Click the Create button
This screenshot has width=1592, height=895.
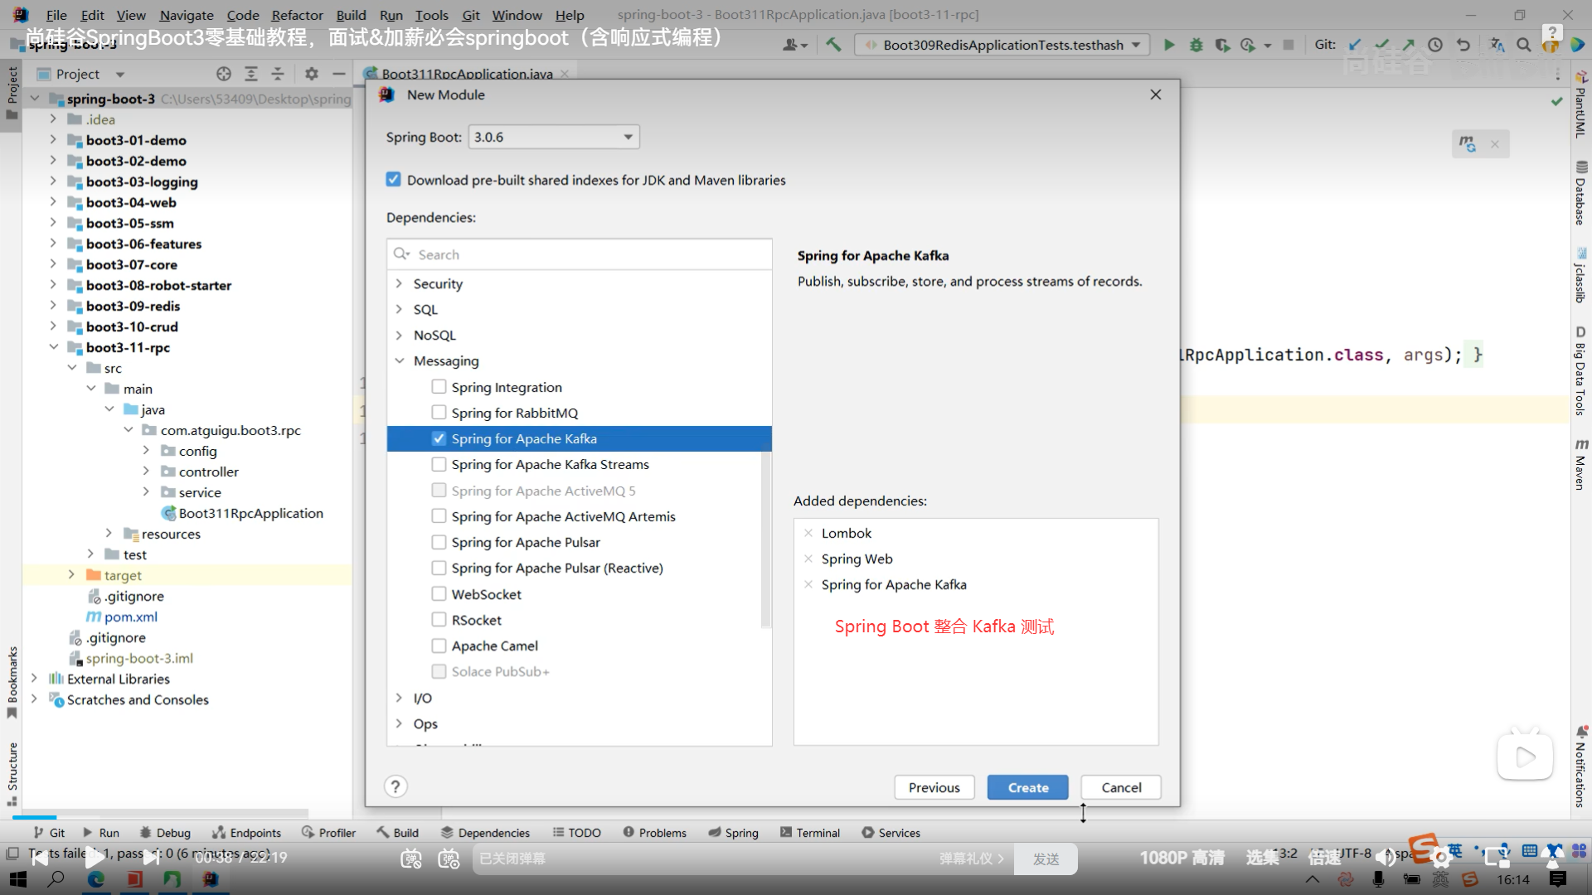pos(1027,787)
